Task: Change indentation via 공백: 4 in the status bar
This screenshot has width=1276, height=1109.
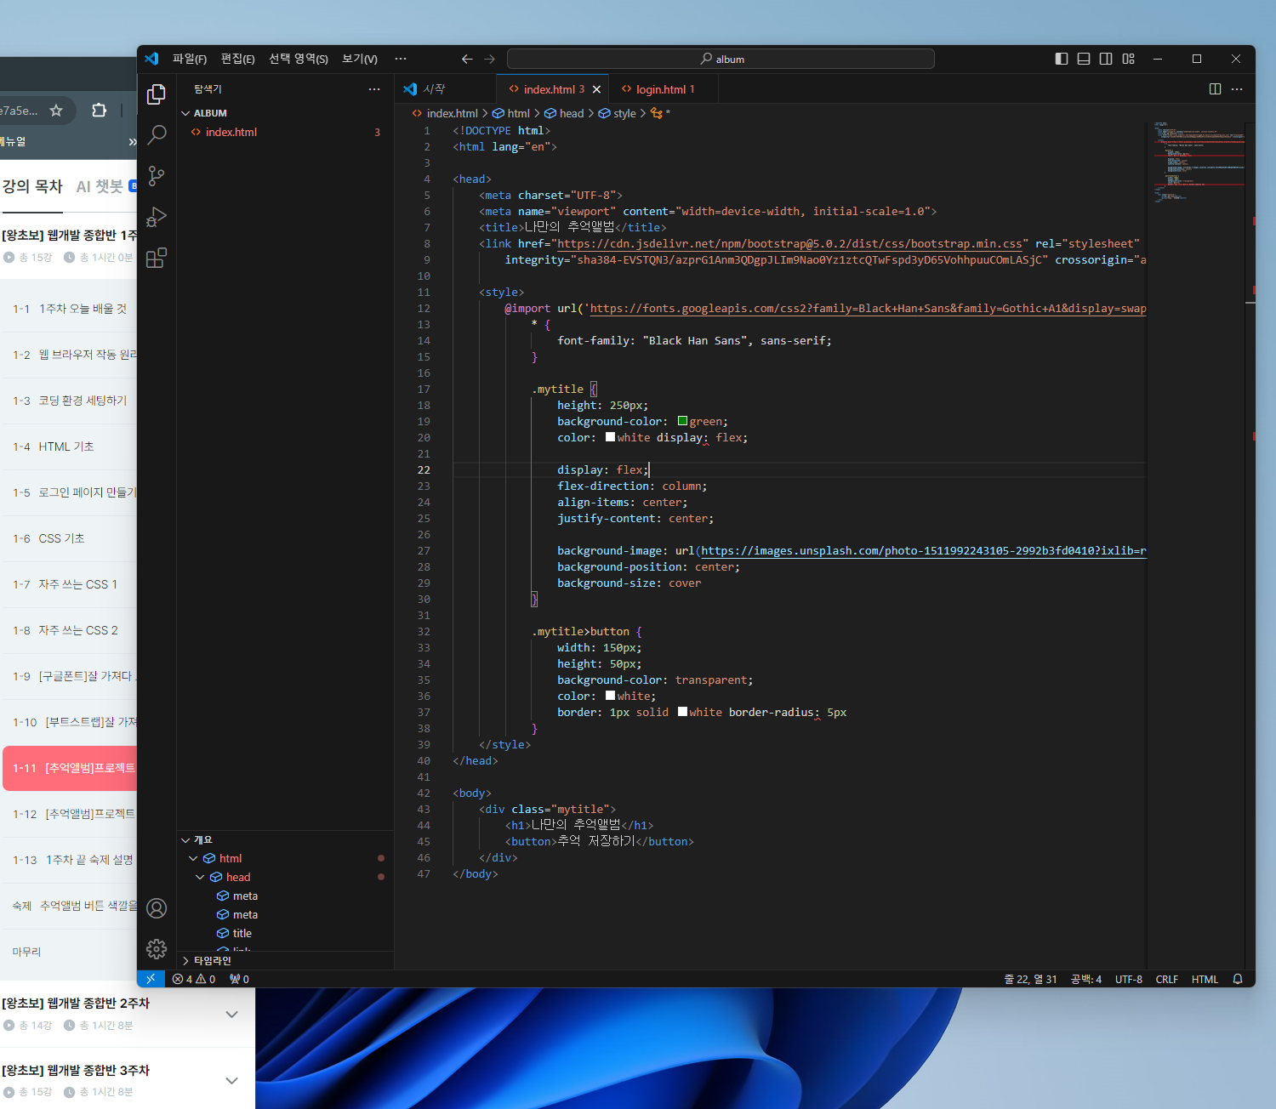Action: coord(1086,979)
